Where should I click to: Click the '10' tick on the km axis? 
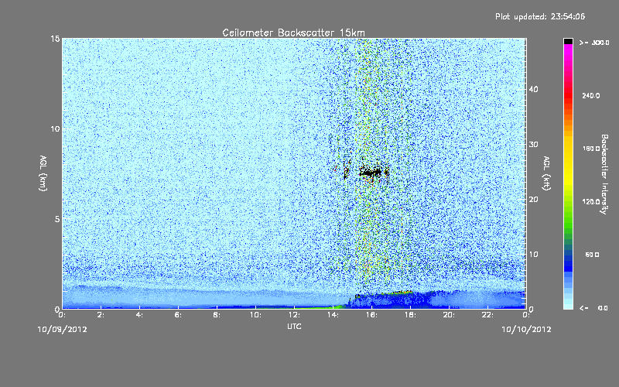point(55,128)
